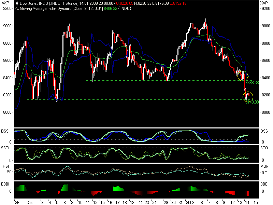Image resolution: width=273 pixels, height=205 pixels.
Task: Click the BBBI histogram indicator icon
Action: pyautogui.click(x=5, y=184)
